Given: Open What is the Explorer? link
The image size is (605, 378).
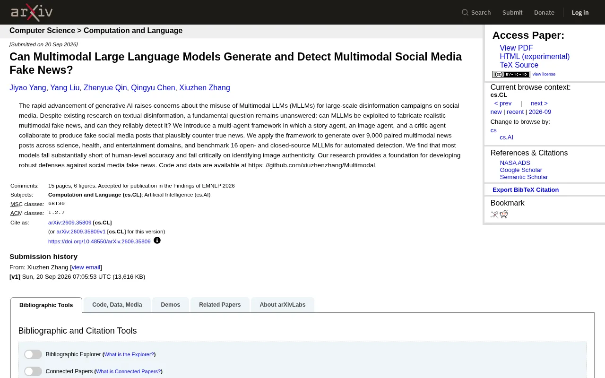Looking at the screenshot, I should pyautogui.click(x=129, y=354).
